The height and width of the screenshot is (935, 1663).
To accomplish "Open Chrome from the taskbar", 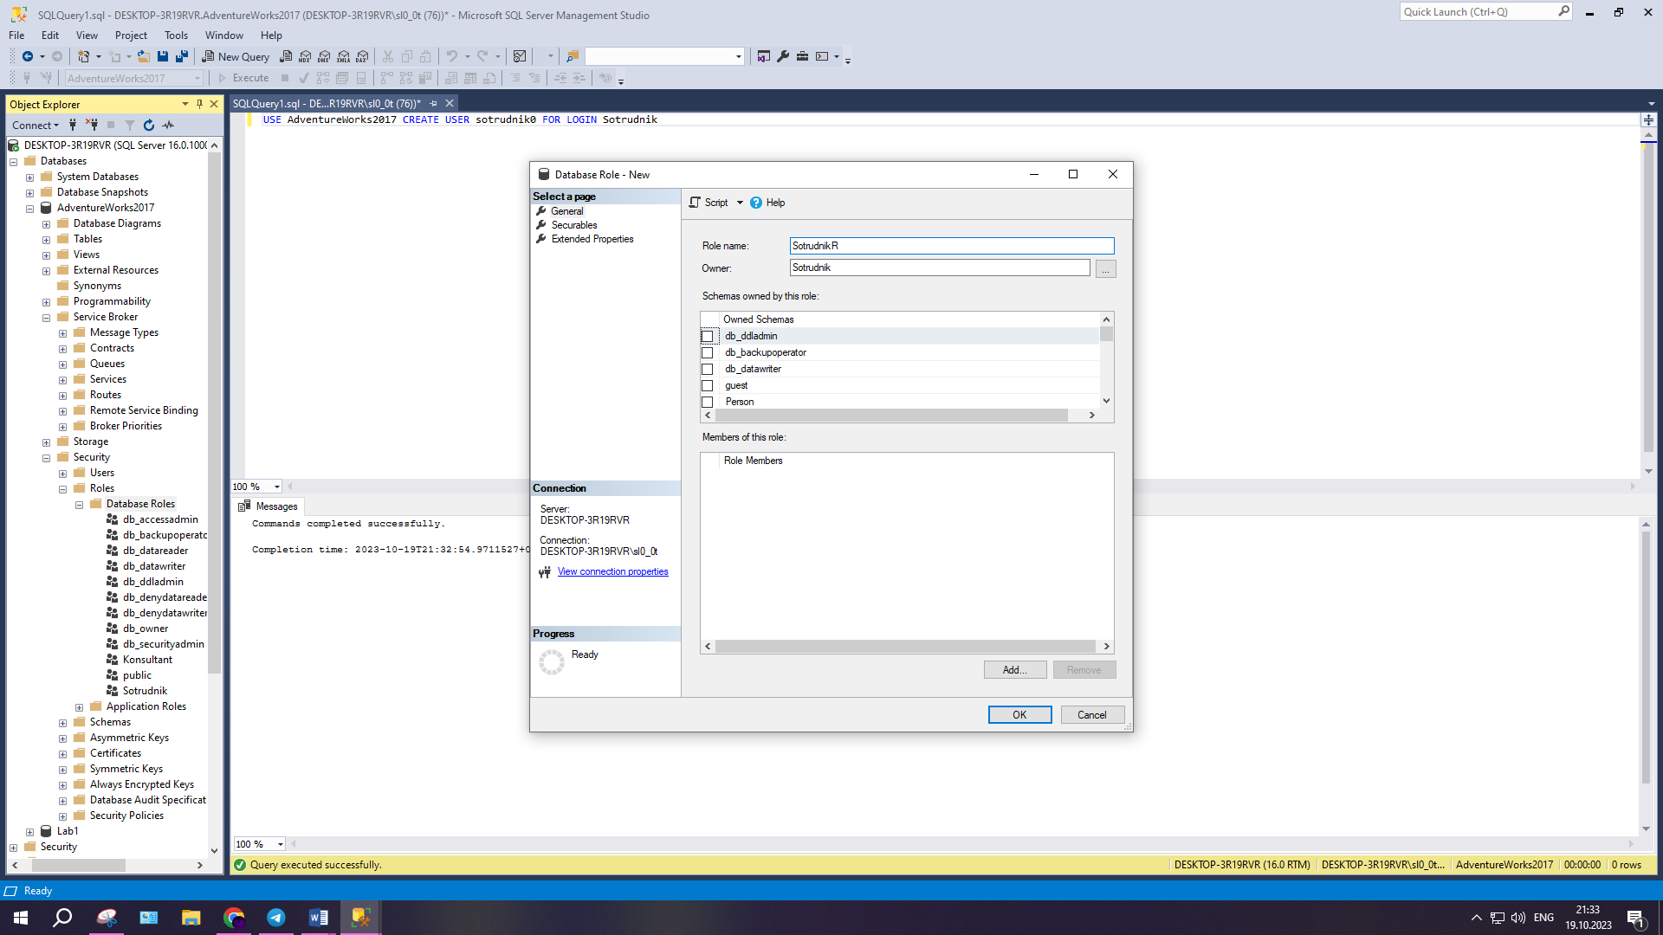I will (234, 918).
